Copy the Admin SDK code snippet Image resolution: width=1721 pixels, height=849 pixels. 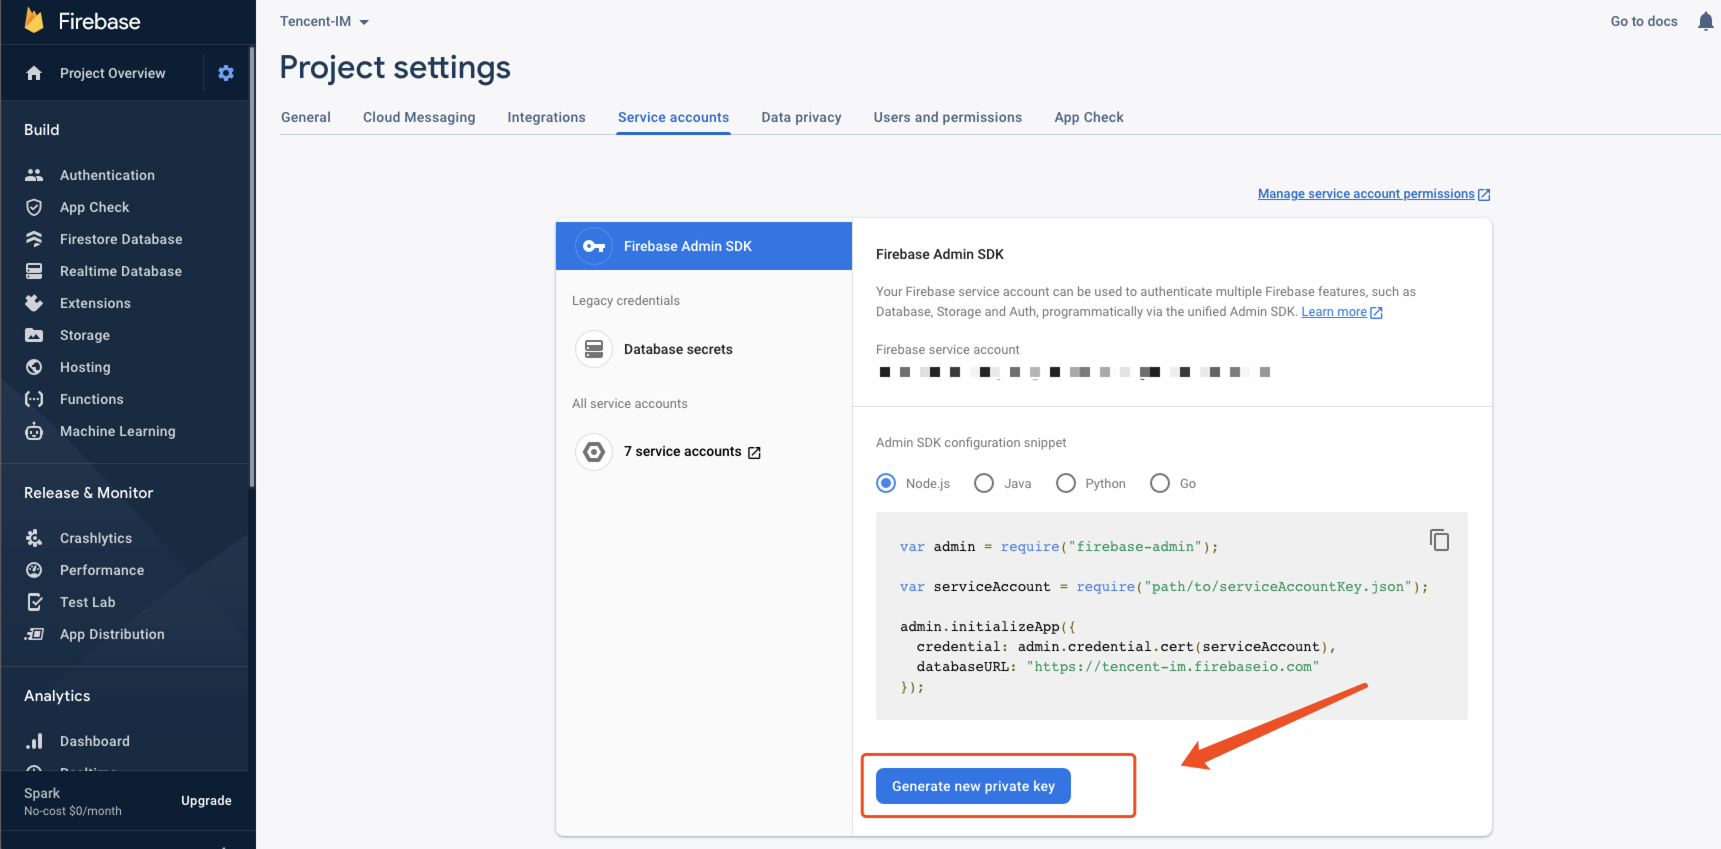coord(1439,539)
